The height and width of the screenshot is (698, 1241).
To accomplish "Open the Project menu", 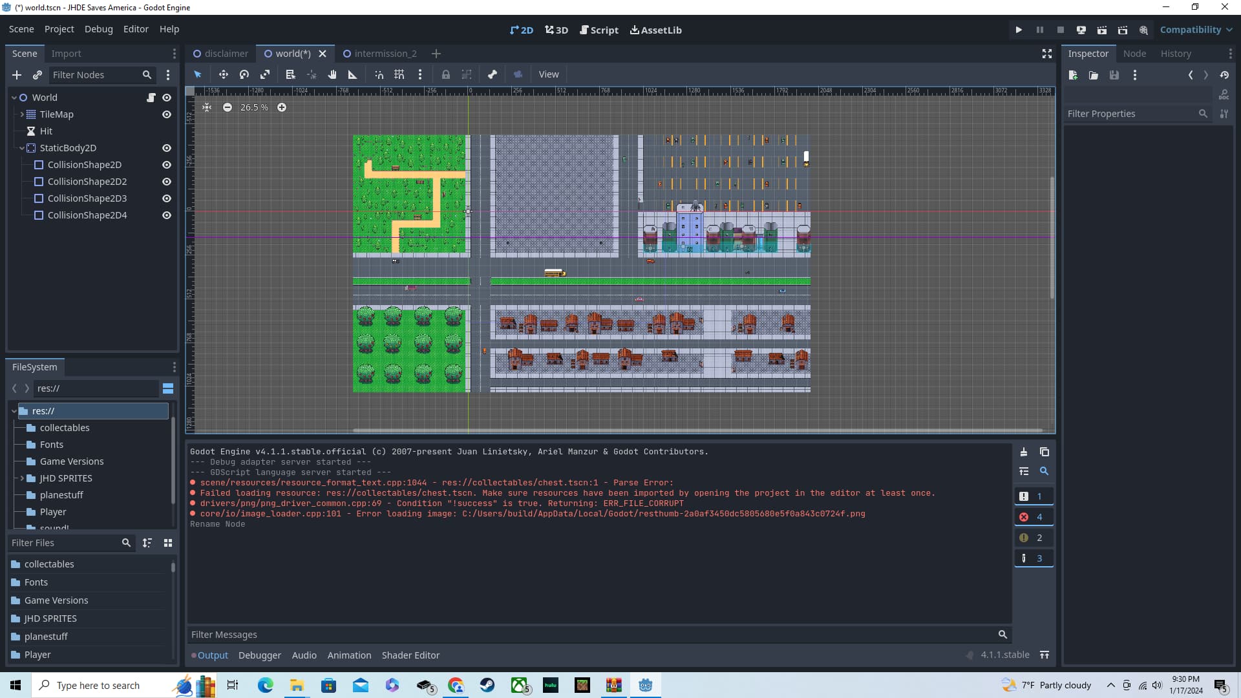I will [59, 29].
